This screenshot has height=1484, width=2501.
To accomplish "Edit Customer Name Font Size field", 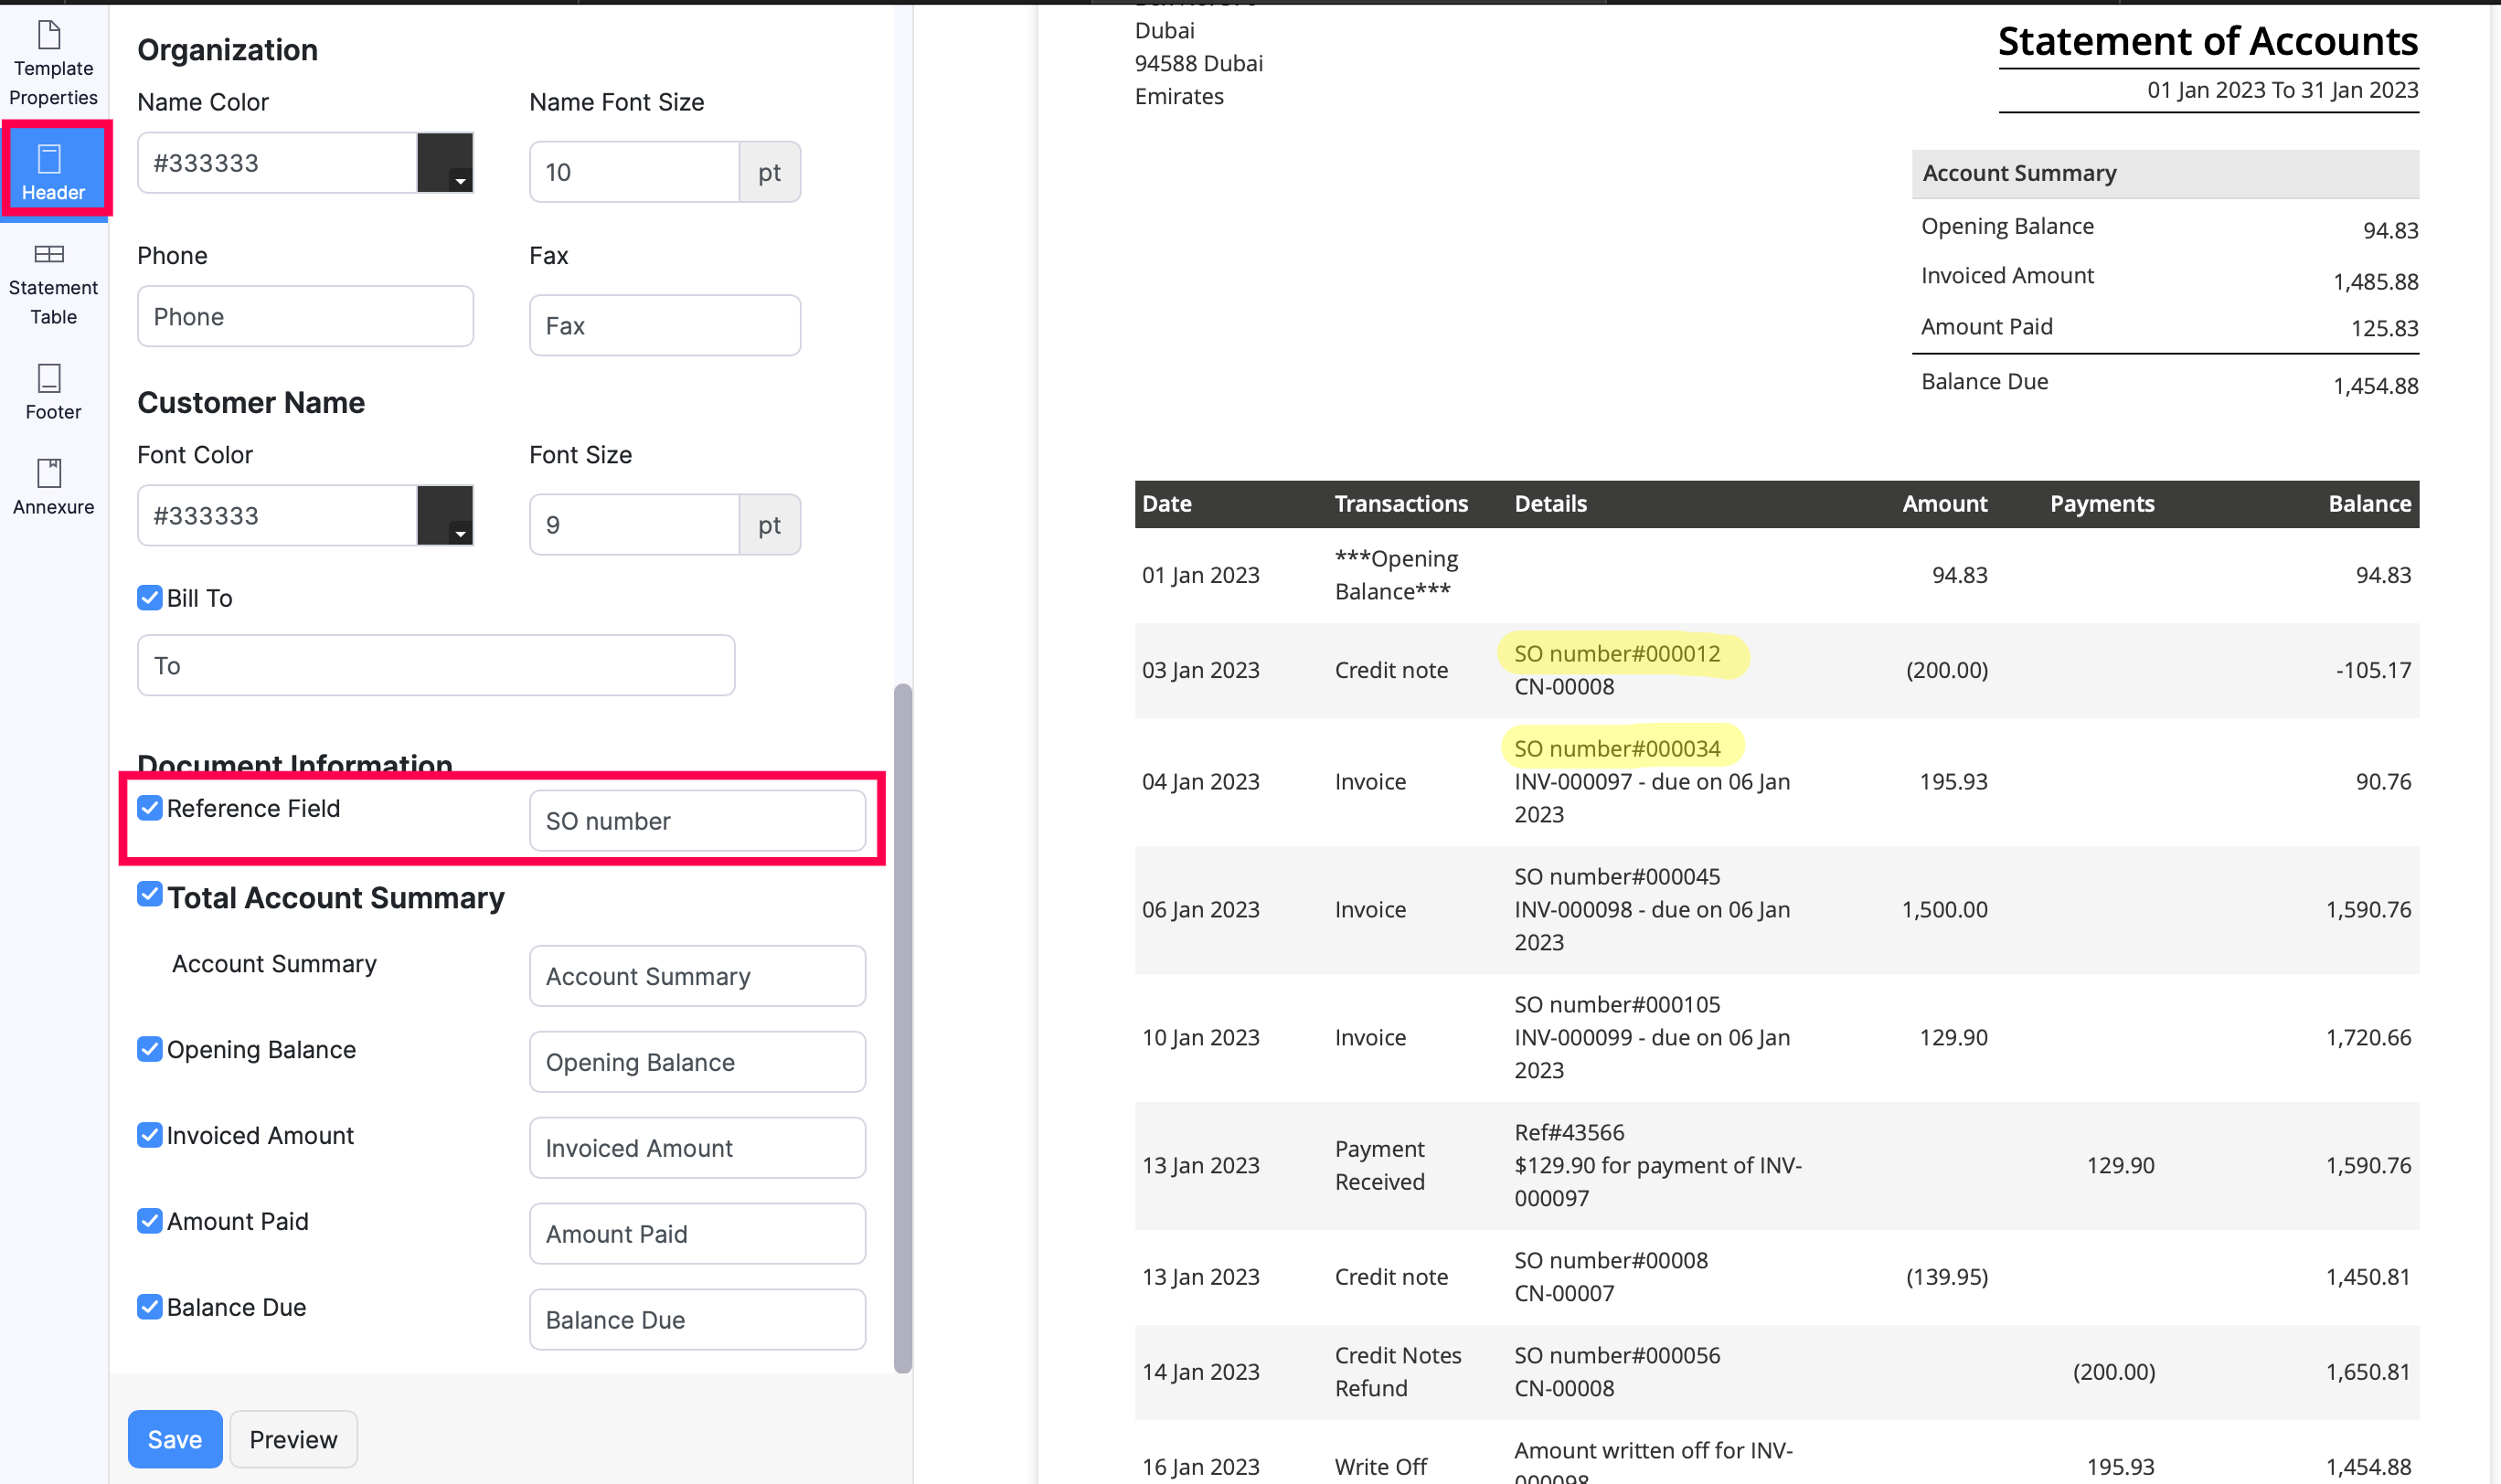I will point(634,524).
